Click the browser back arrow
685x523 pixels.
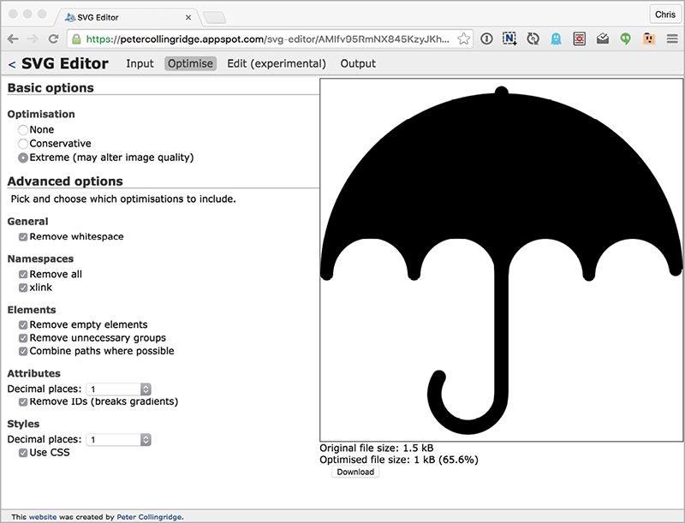[x=13, y=39]
